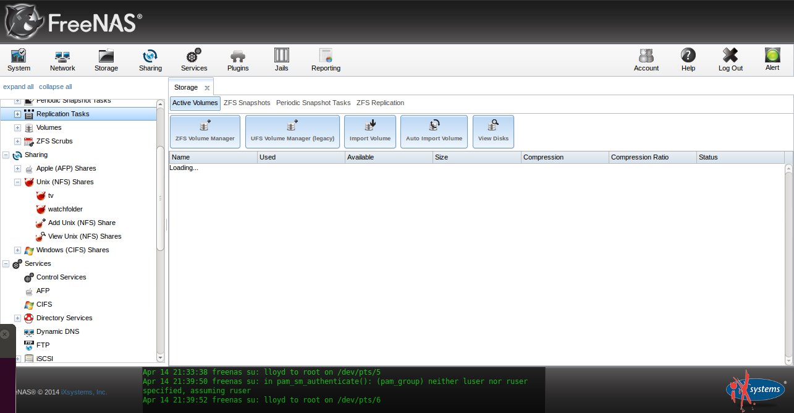This screenshot has height=413, width=794.
Task: Click the watchfolder NFS share icon
Action: click(x=41, y=209)
